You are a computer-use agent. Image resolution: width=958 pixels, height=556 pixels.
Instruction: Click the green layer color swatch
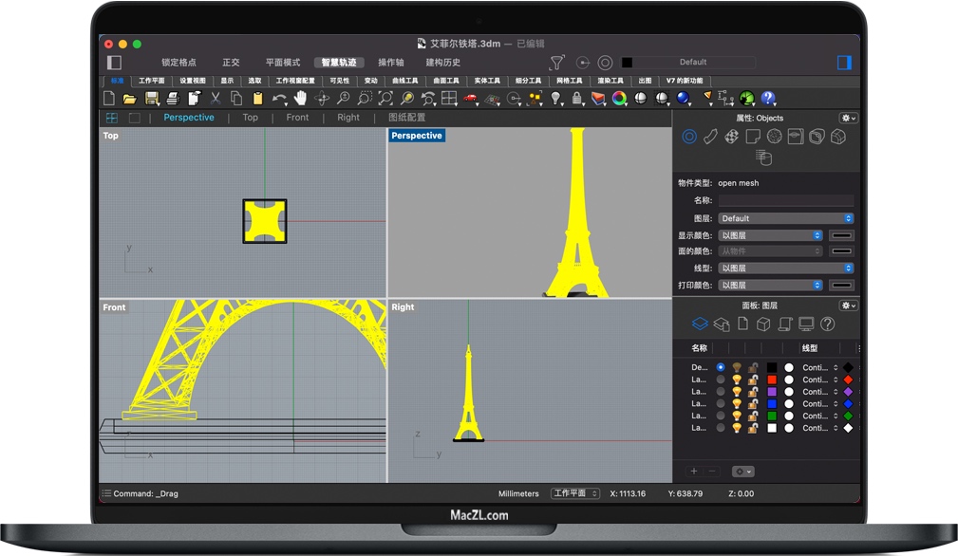click(x=772, y=416)
